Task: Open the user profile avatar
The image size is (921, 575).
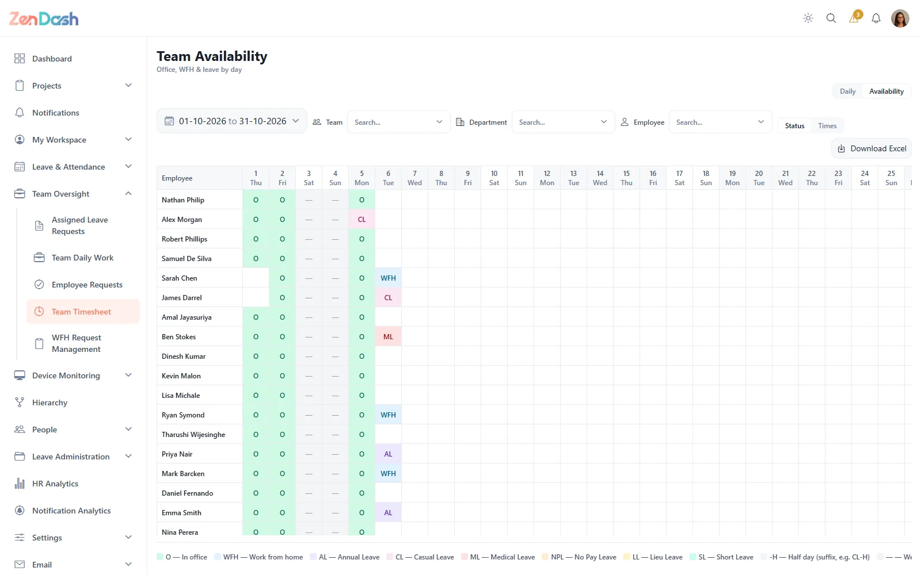Action: [x=900, y=18]
